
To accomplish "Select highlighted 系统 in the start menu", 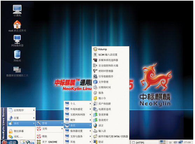I will 21,123.
